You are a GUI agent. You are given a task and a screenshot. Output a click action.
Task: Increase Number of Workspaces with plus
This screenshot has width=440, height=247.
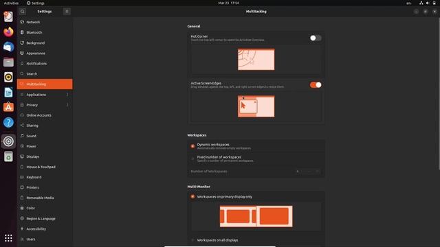point(318,171)
